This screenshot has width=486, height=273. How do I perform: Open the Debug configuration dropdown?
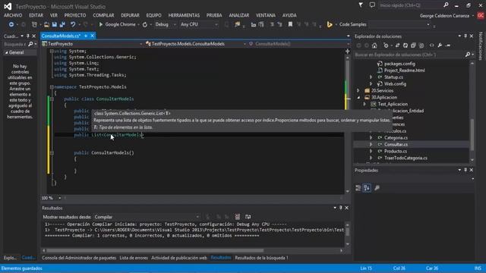[x=174, y=24]
